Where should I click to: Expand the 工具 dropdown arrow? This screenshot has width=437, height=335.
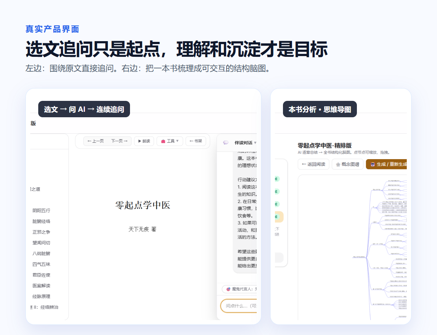pos(178,141)
